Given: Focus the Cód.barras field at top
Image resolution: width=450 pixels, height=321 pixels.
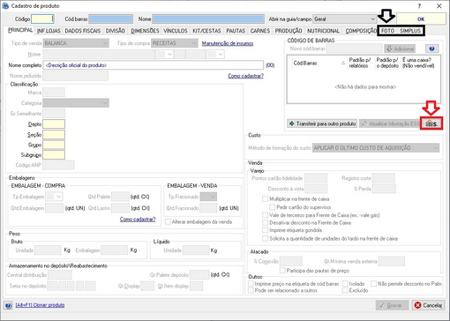Looking at the screenshot, I should [x=111, y=19].
